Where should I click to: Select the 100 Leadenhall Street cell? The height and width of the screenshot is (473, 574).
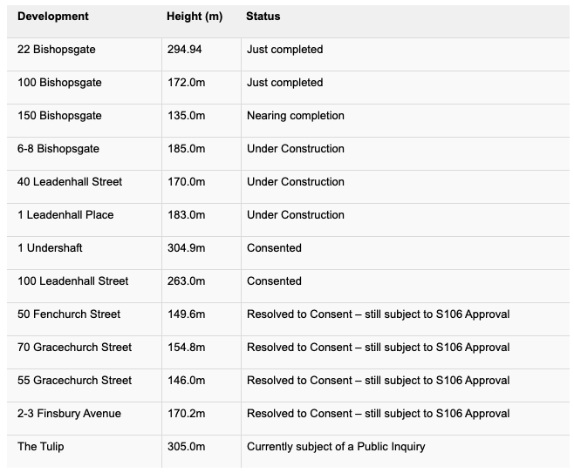point(73,281)
